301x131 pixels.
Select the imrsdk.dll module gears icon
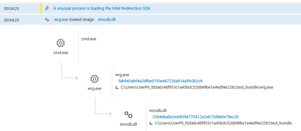tap(128, 115)
